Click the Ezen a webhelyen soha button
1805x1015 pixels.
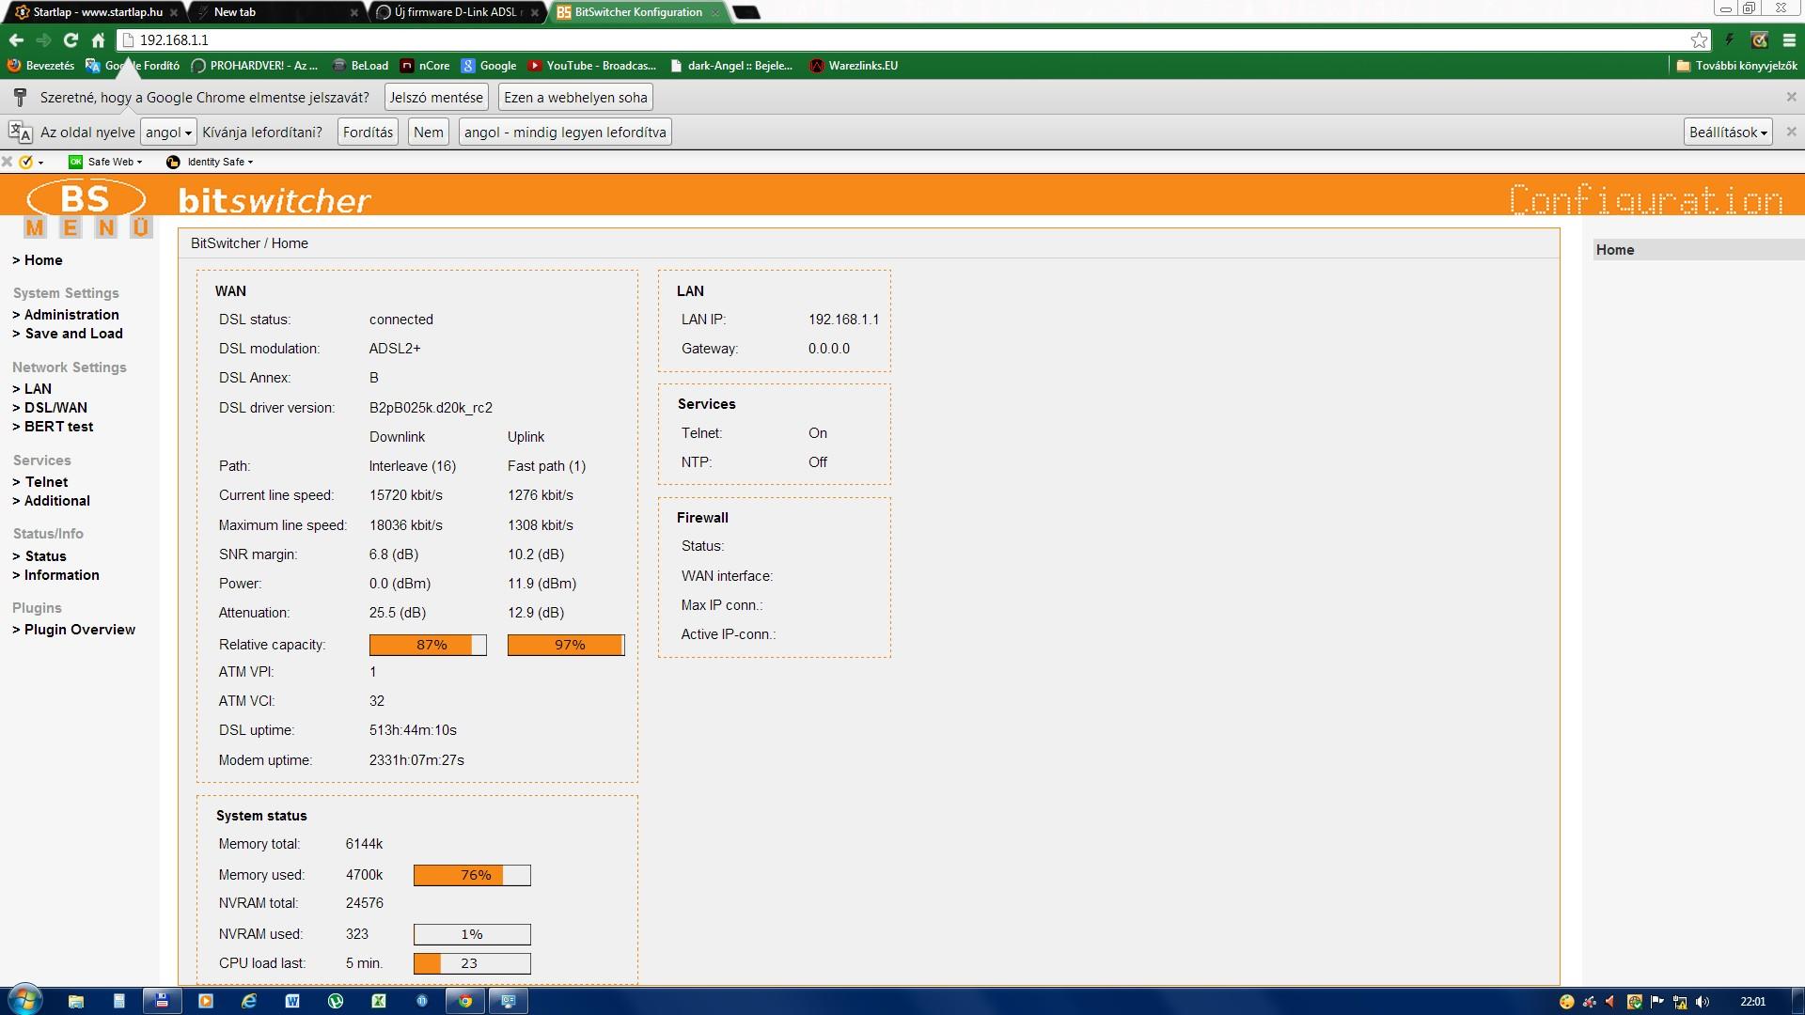pyautogui.click(x=575, y=98)
